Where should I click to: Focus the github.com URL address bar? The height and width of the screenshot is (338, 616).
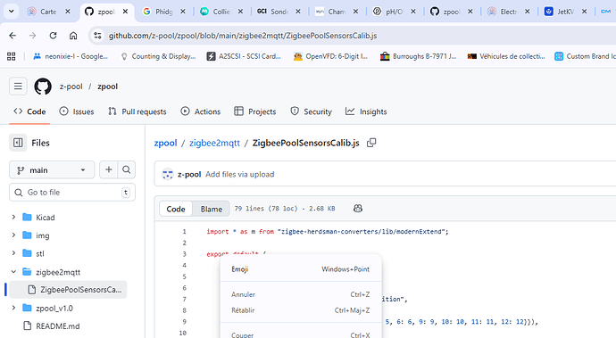click(x=243, y=36)
